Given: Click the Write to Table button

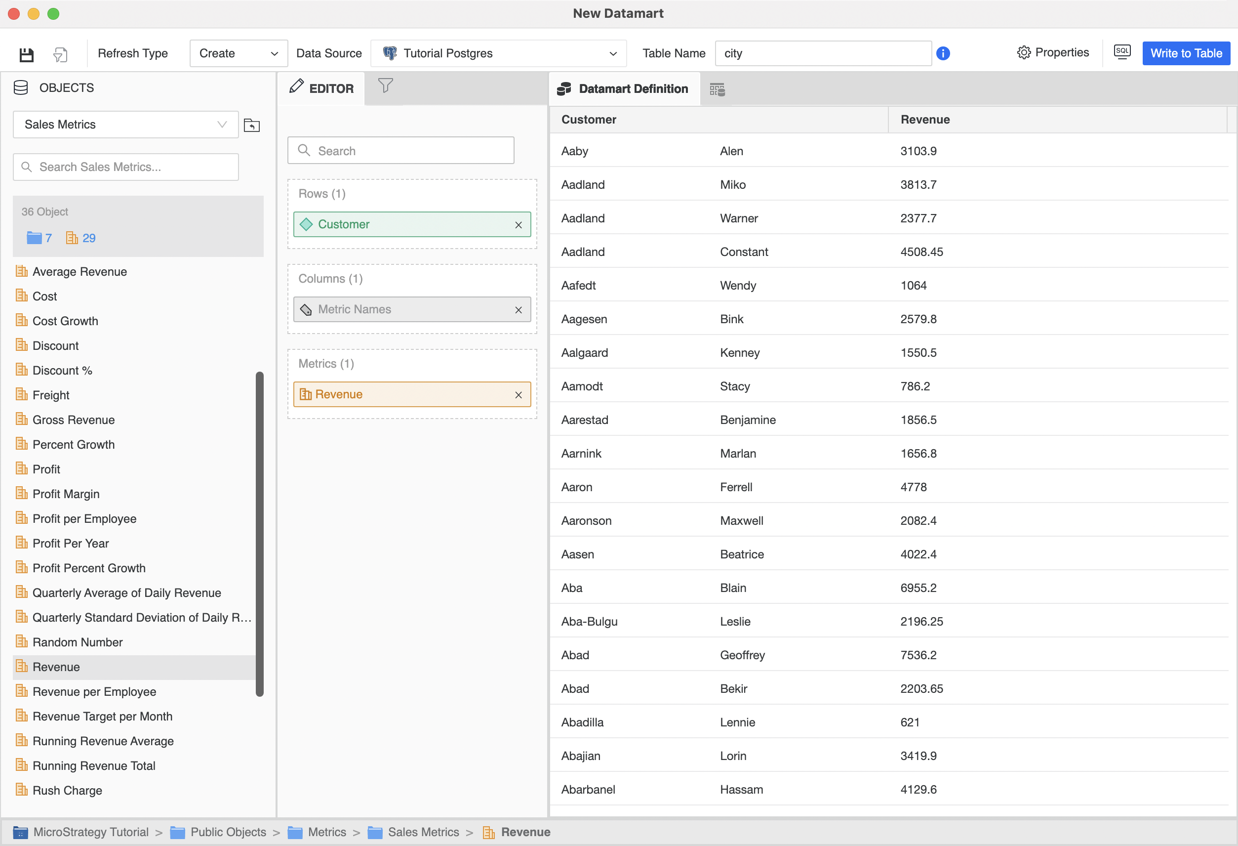Looking at the screenshot, I should [x=1185, y=53].
